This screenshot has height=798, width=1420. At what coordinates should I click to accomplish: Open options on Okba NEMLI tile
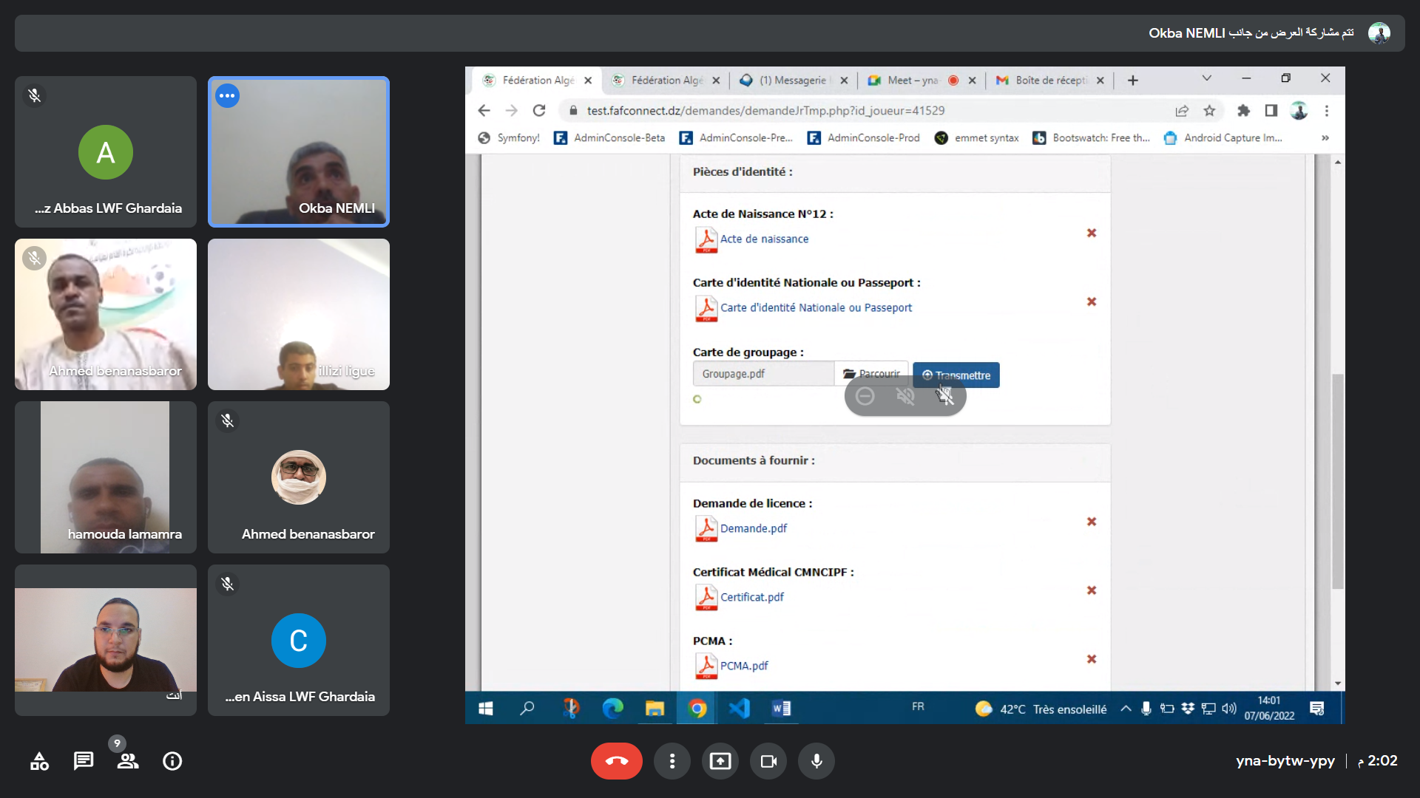227,96
